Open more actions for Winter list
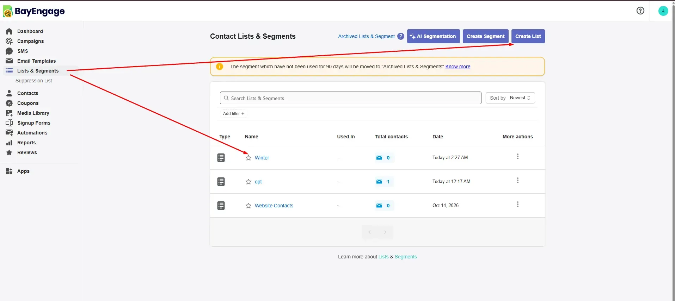 pos(517,156)
